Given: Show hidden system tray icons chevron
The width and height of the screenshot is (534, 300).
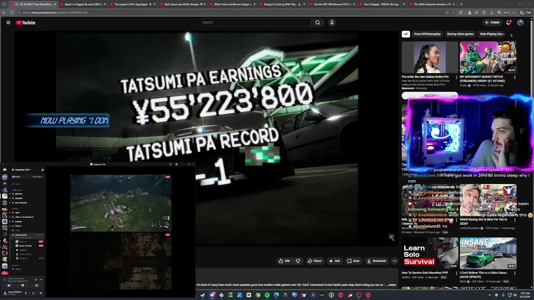Looking at the screenshot, I should pyautogui.click(x=489, y=295).
